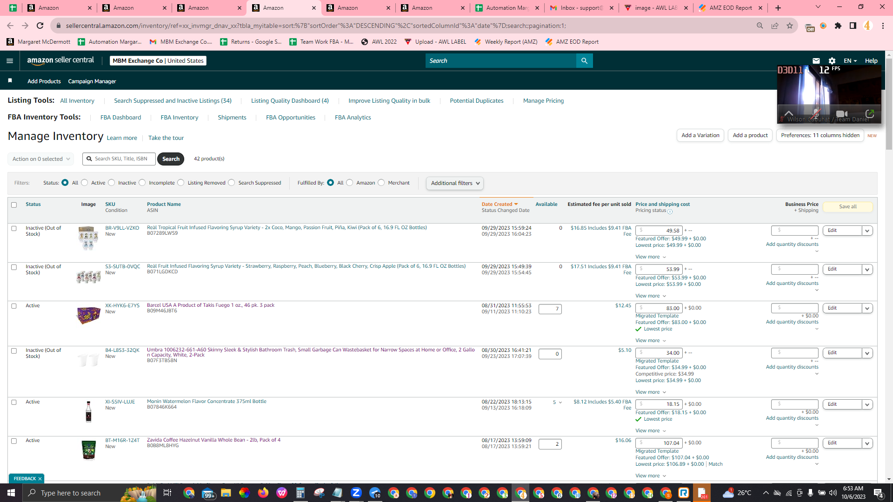
Task: Open the Real Tropical Fruit Infused Syrup listing link
Action: click(x=287, y=228)
